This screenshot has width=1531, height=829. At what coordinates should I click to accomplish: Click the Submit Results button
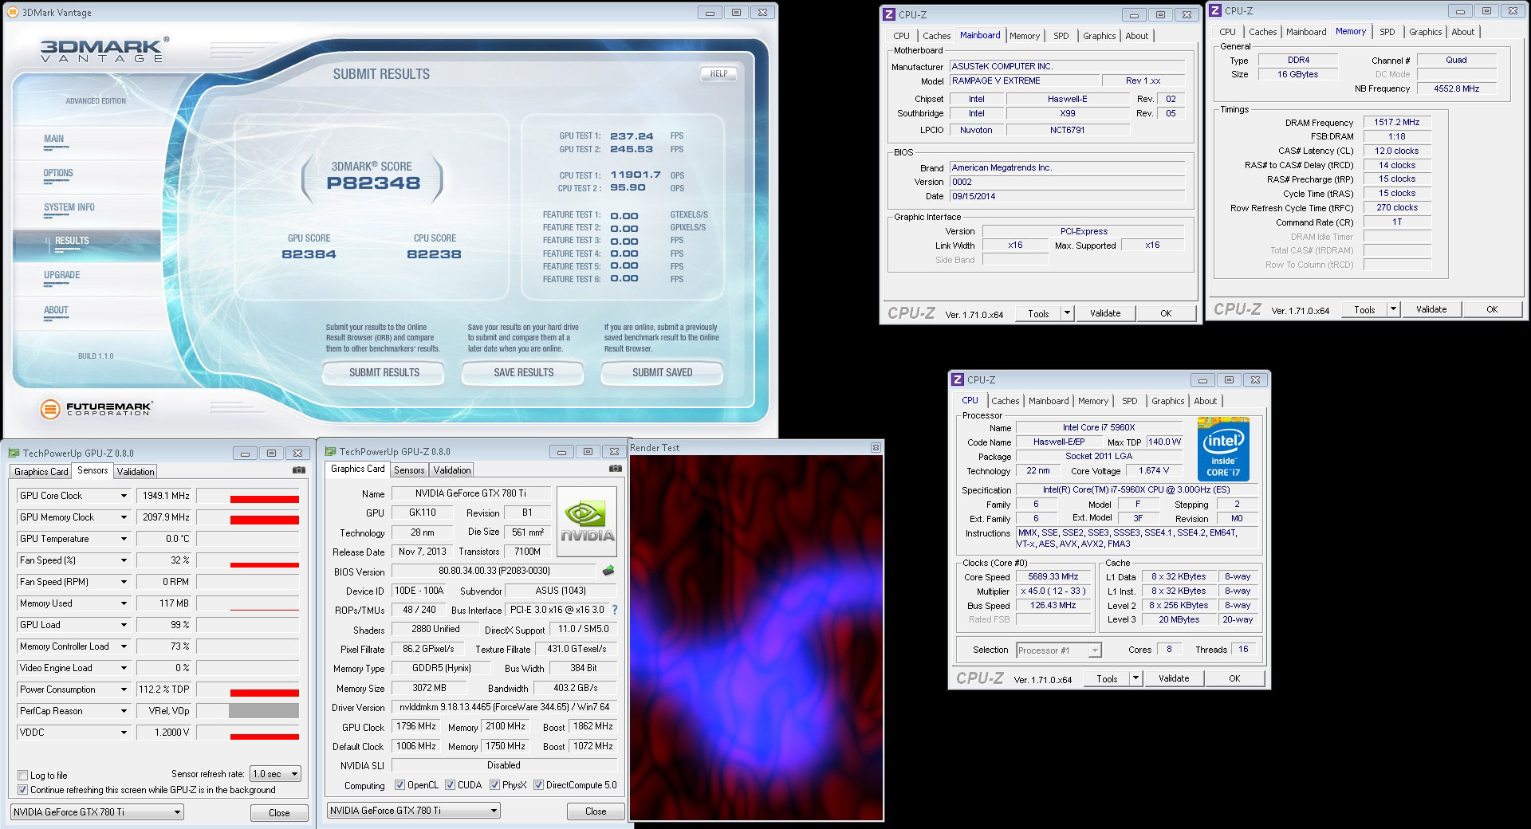tap(384, 372)
